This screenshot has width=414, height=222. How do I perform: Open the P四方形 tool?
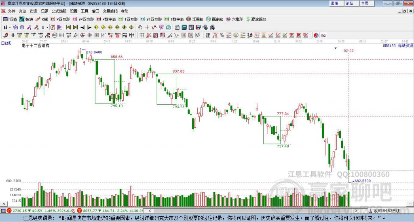point(60,19)
